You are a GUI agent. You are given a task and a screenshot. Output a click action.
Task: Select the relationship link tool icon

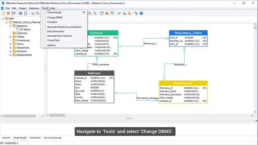pyautogui.click(x=136, y=13)
